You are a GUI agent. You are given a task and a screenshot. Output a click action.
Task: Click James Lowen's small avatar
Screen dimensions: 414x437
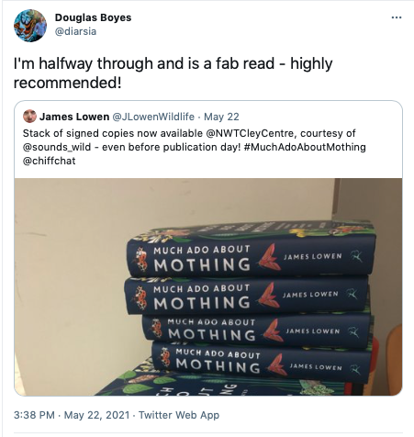pyautogui.click(x=29, y=117)
